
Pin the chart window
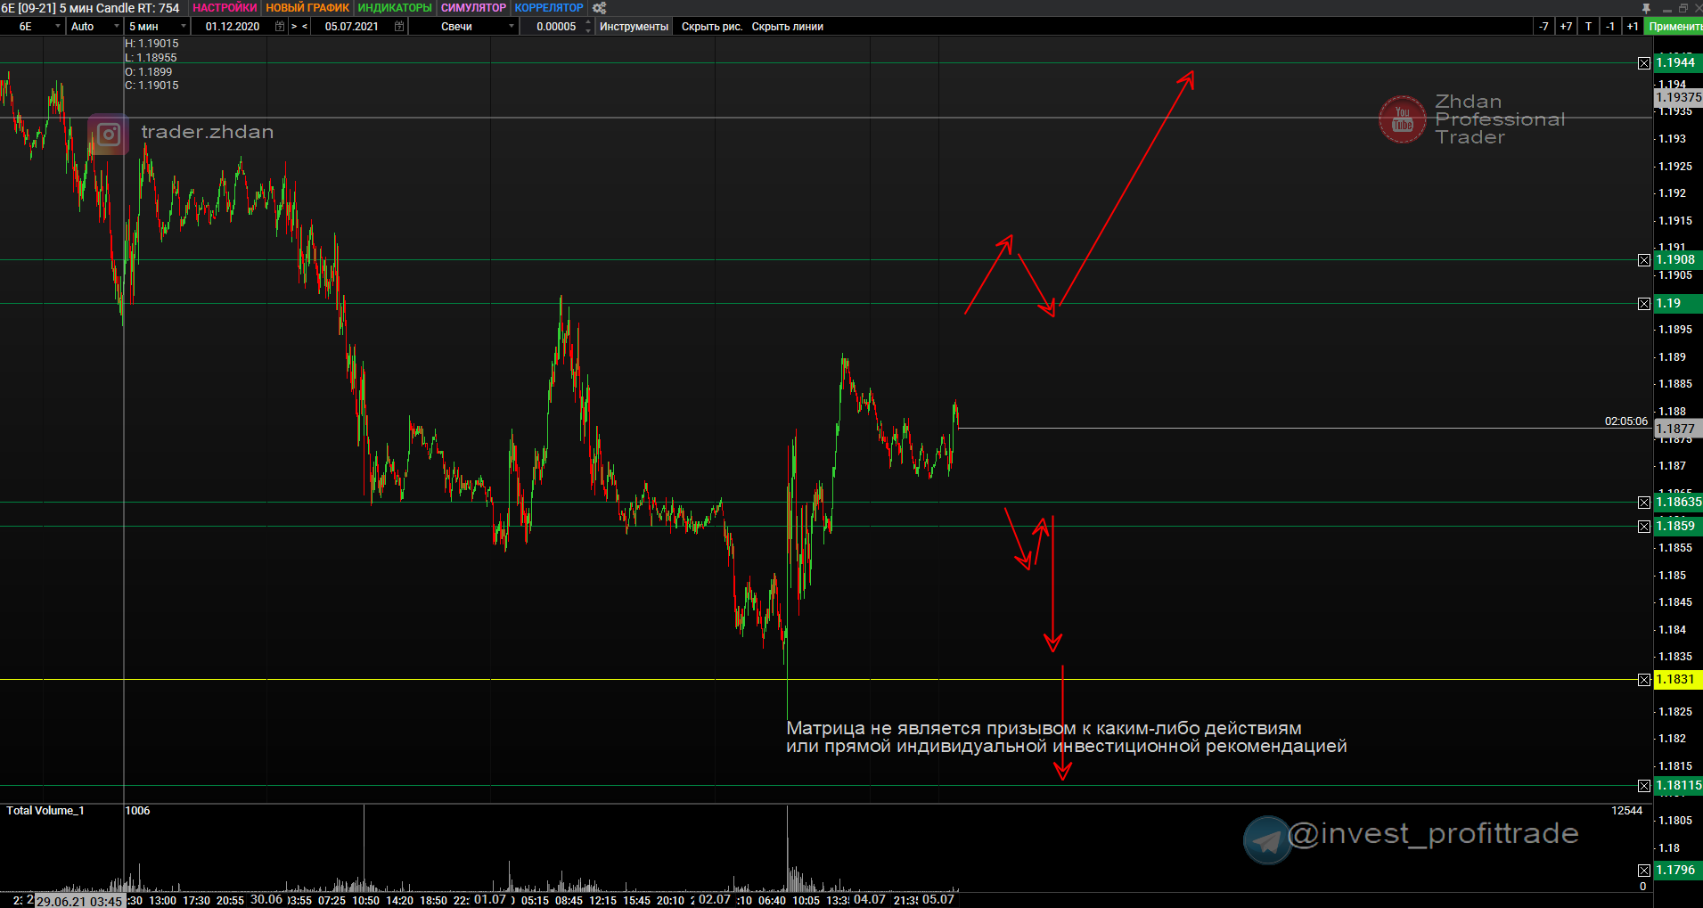coord(1646,8)
